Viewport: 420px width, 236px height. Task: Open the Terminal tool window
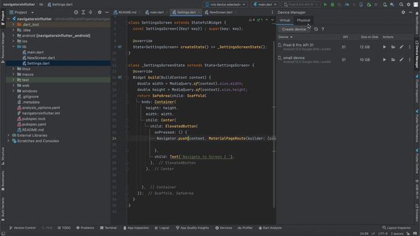108,228
